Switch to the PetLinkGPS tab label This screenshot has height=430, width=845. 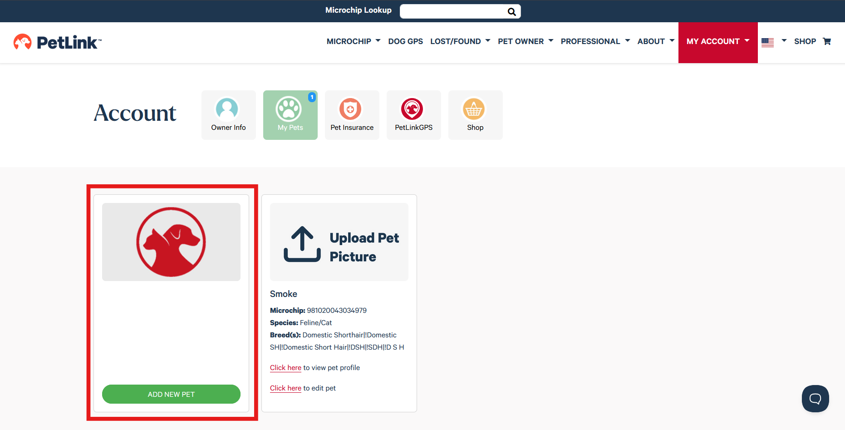tap(414, 128)
